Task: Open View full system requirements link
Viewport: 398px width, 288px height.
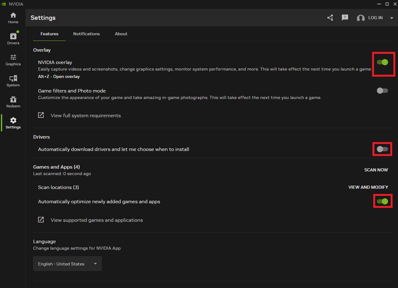Action: point(86,115)
